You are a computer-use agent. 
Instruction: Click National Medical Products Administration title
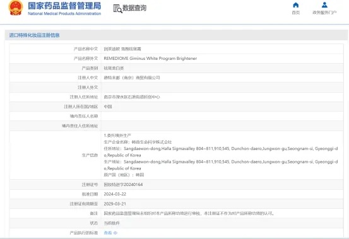[x=64, y=14]
